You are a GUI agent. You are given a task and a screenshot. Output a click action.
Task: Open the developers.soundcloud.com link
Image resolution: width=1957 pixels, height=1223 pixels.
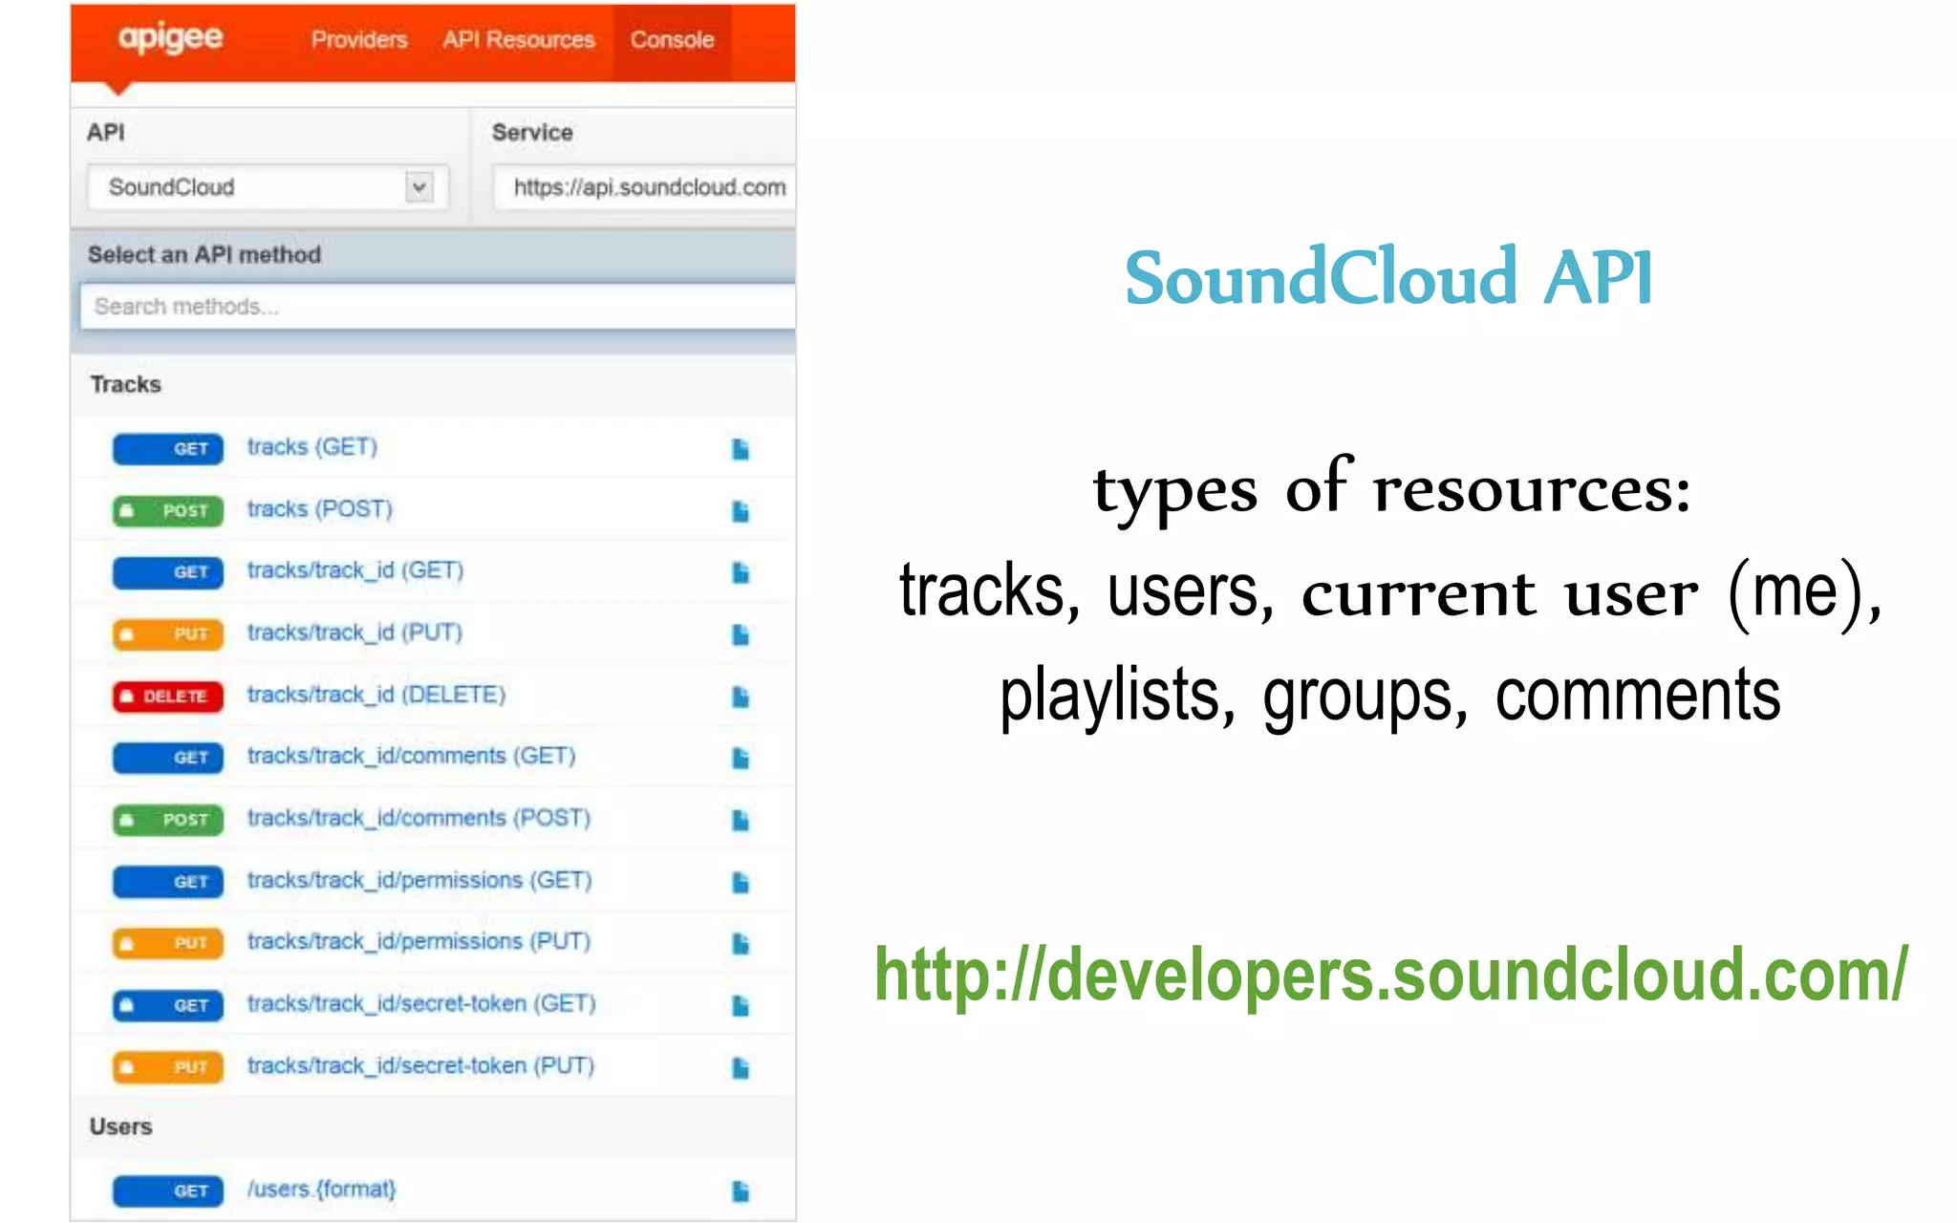1390,975
